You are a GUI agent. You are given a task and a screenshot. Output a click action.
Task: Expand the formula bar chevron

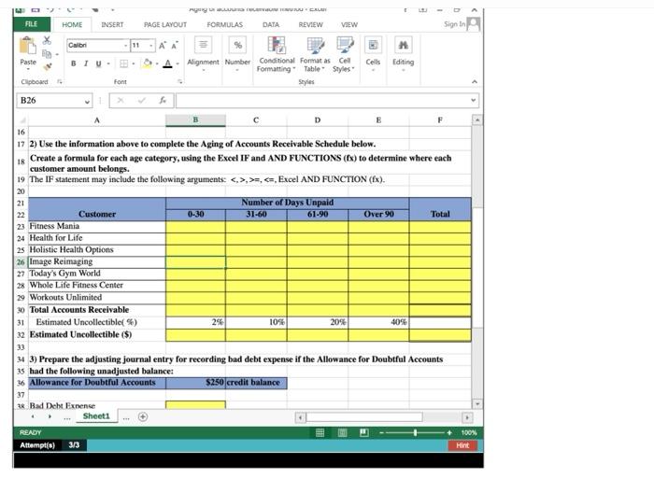473,100
